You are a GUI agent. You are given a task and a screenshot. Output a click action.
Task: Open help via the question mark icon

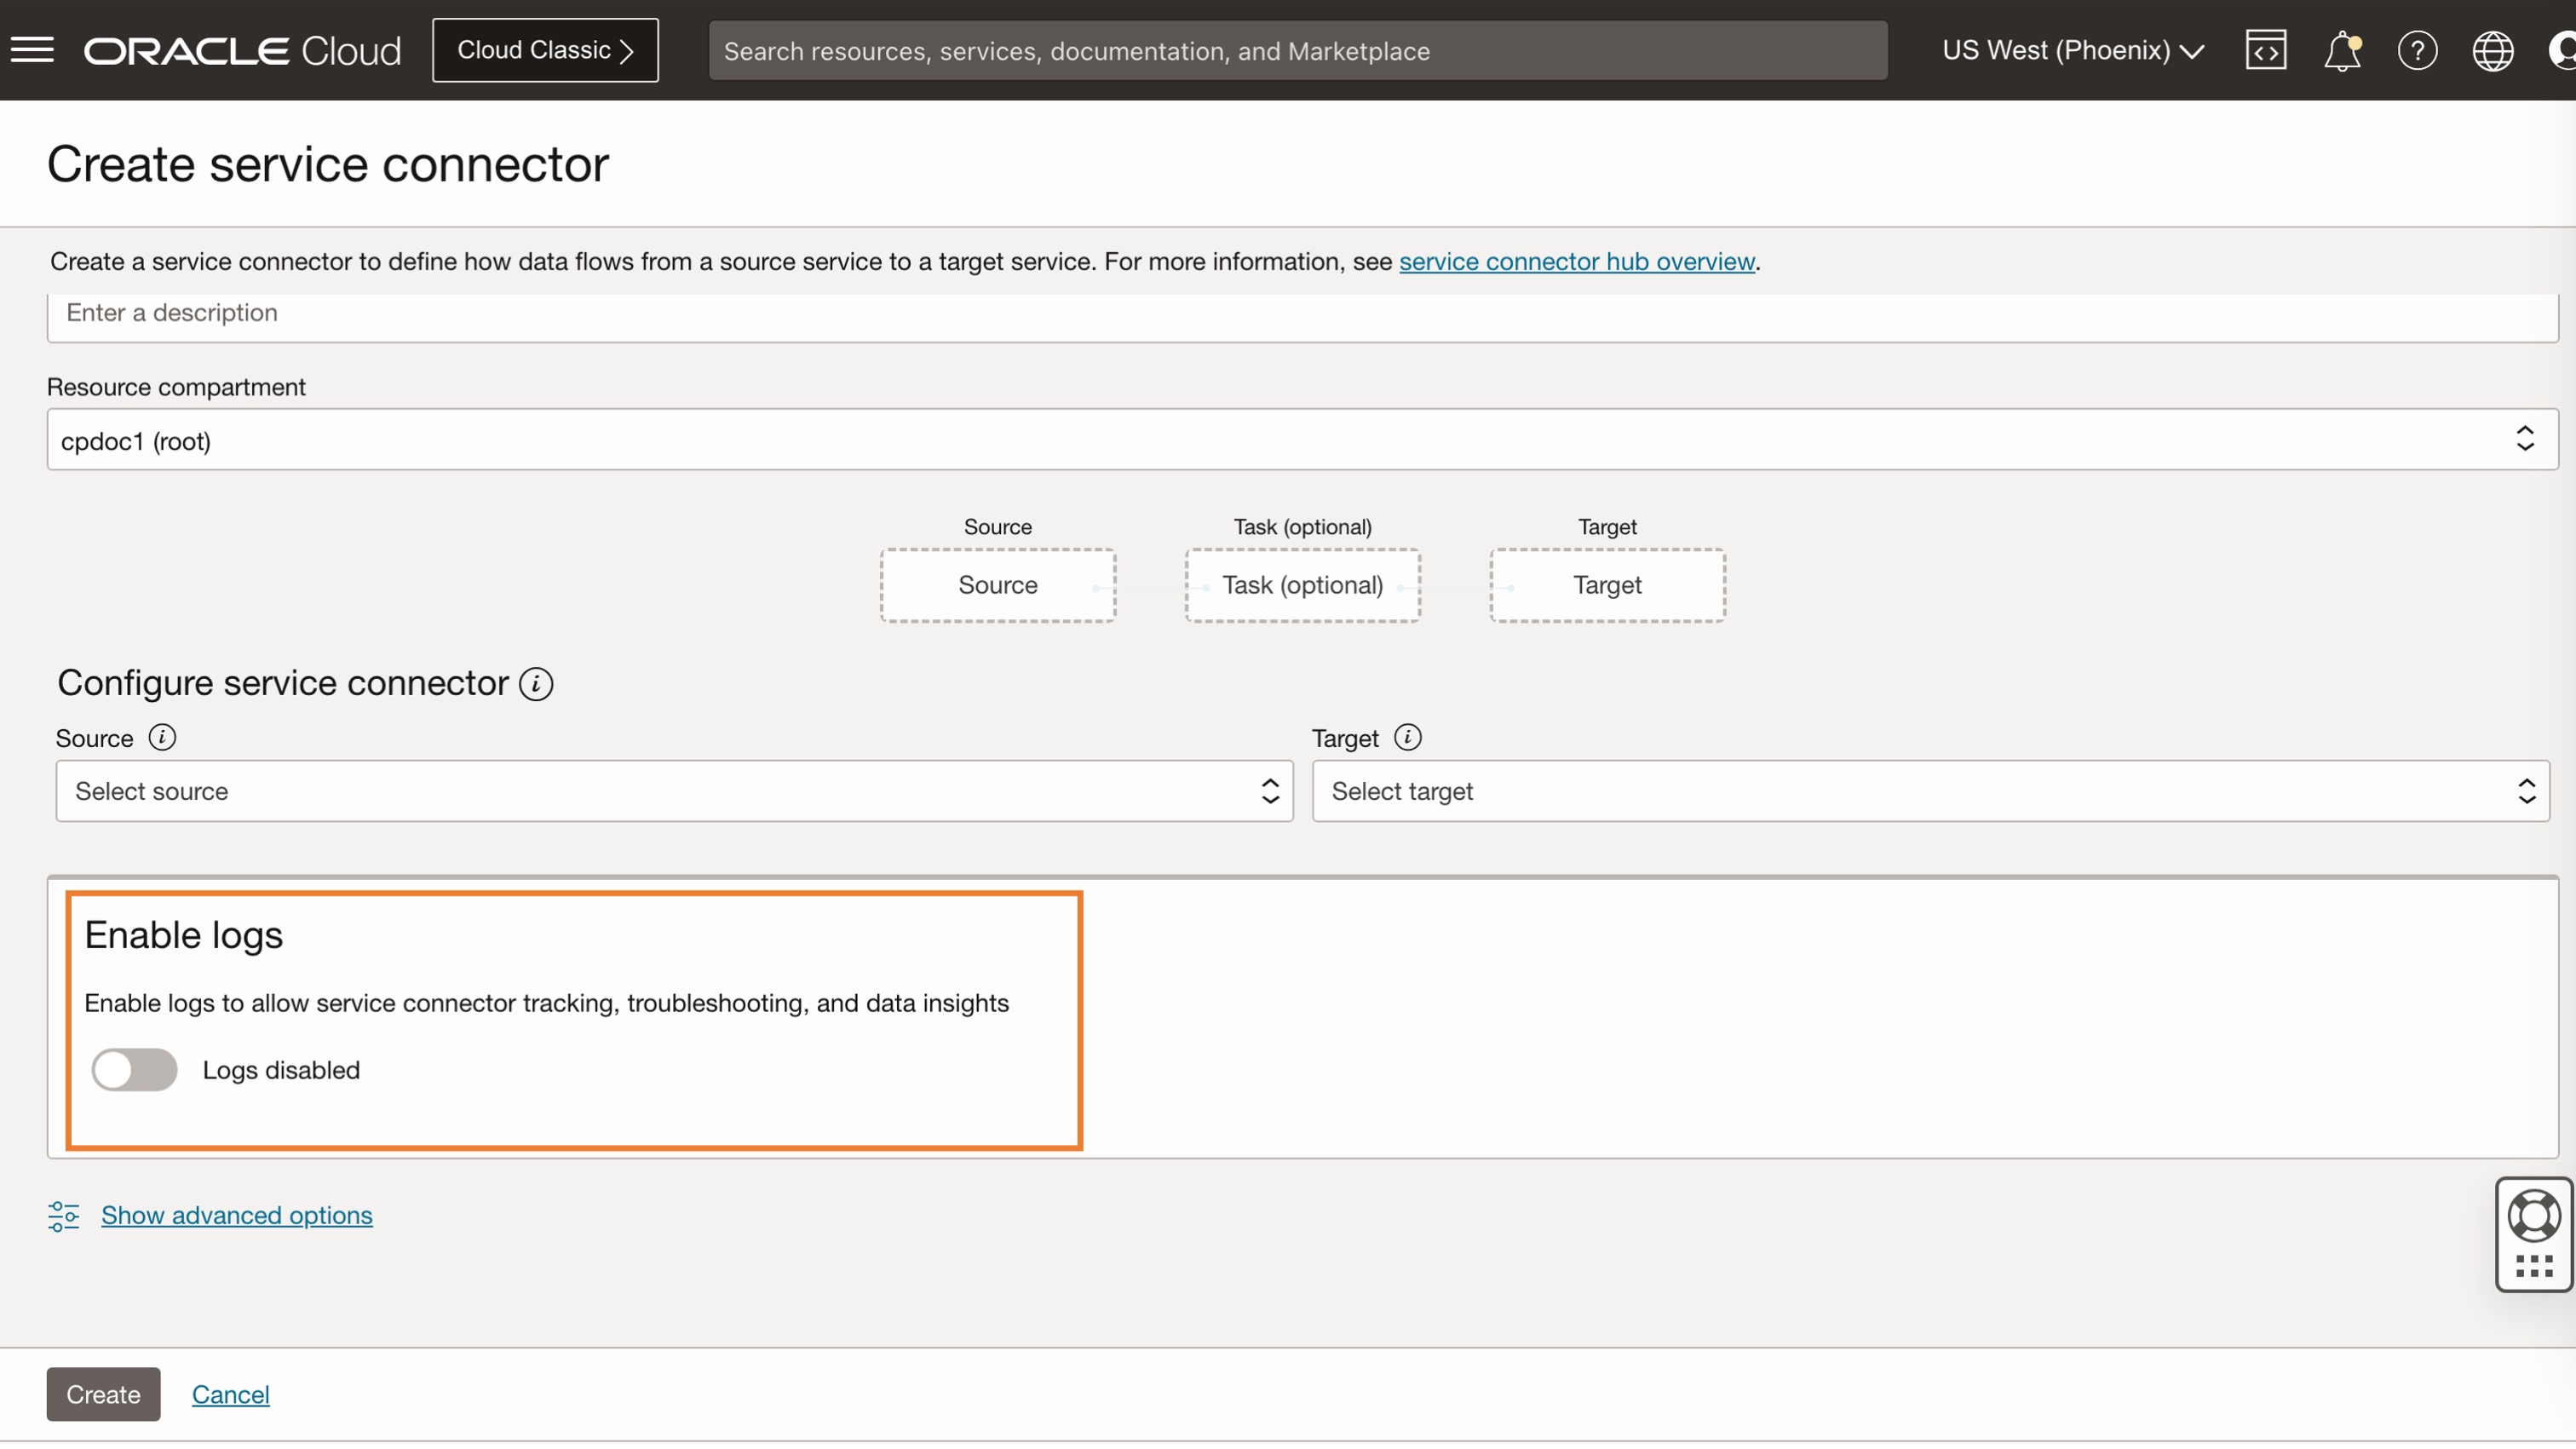click(x=2418, y=50)
